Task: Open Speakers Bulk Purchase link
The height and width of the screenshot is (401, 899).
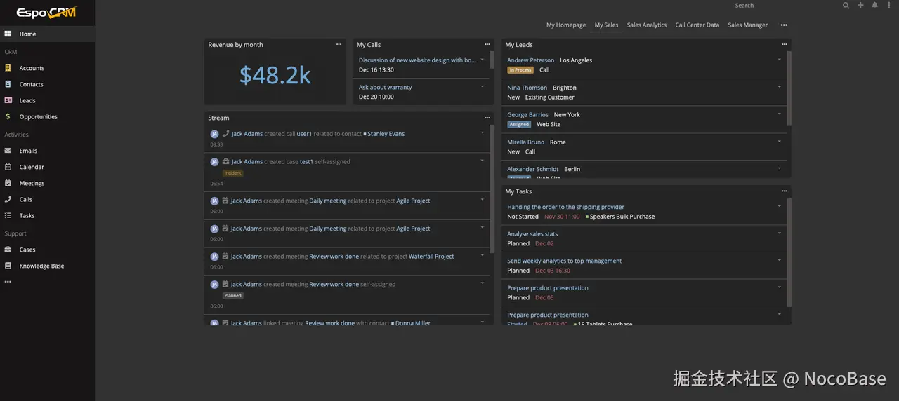Action: pos(622,217)
